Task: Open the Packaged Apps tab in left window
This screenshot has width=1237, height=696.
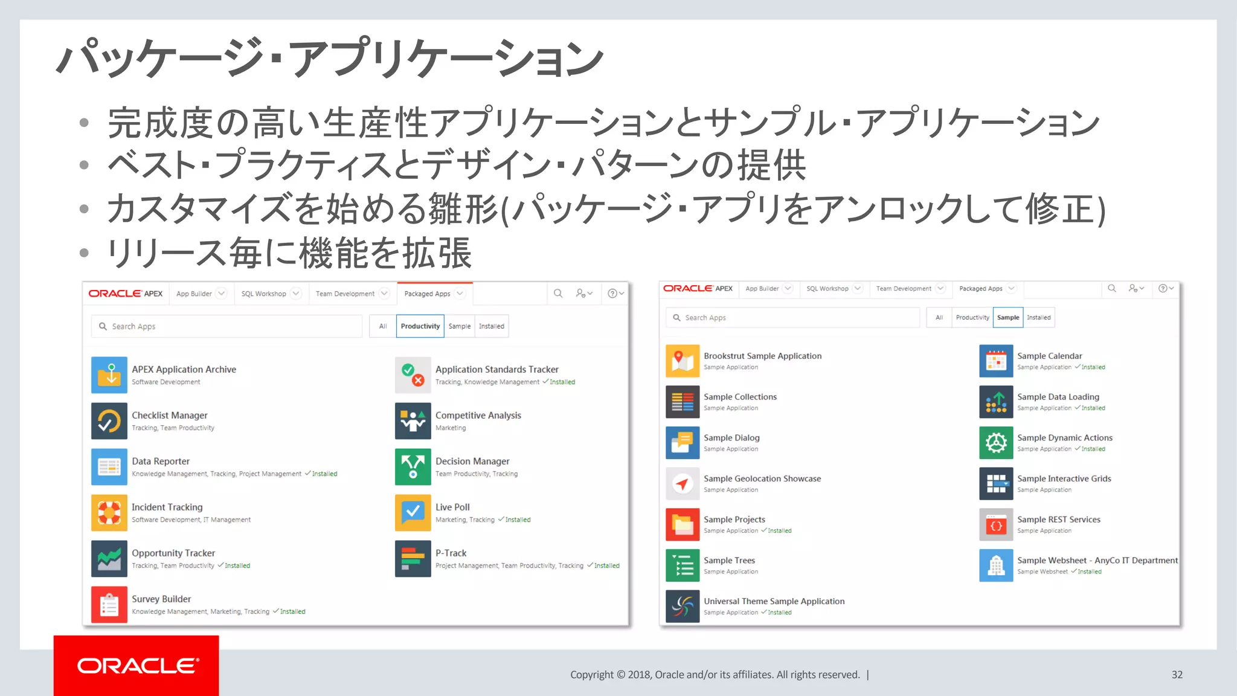Action: tap(428, 294)
